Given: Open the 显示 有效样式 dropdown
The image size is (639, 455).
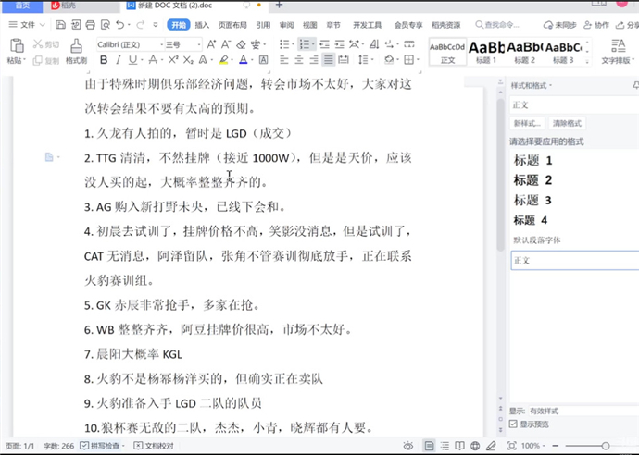Looking at the screenshot, I should click(583, 411).
